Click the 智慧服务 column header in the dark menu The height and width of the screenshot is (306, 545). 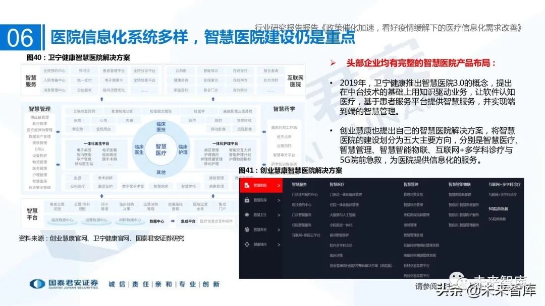pos(299,184)
